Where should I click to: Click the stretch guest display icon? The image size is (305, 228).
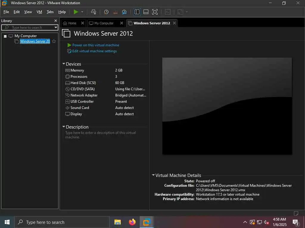point(180,12)
